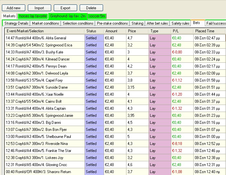Open the Fail/success tab
Screen dimensions: 226x175
pos(216,23)
